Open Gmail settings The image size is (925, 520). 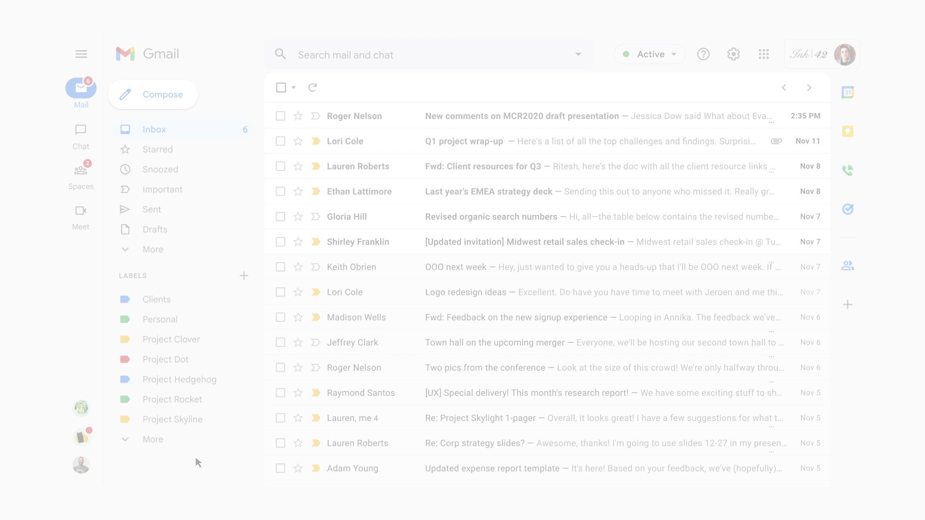[733, 54]
